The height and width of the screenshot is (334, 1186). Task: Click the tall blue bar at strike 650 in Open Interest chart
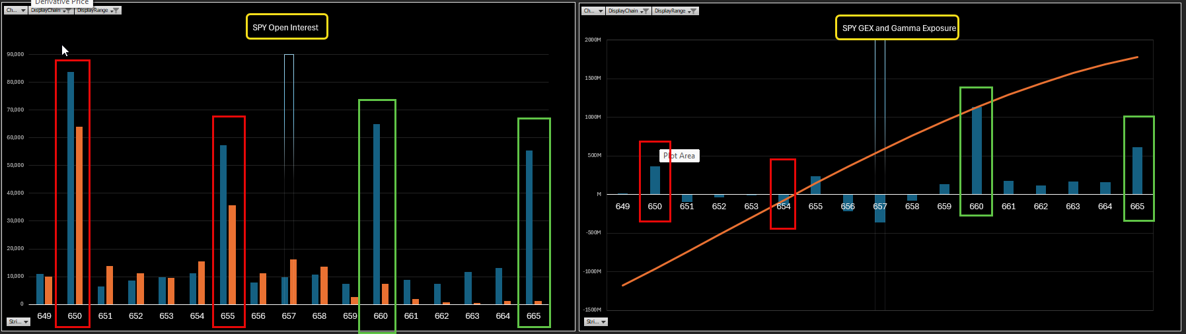coord(71,188)
